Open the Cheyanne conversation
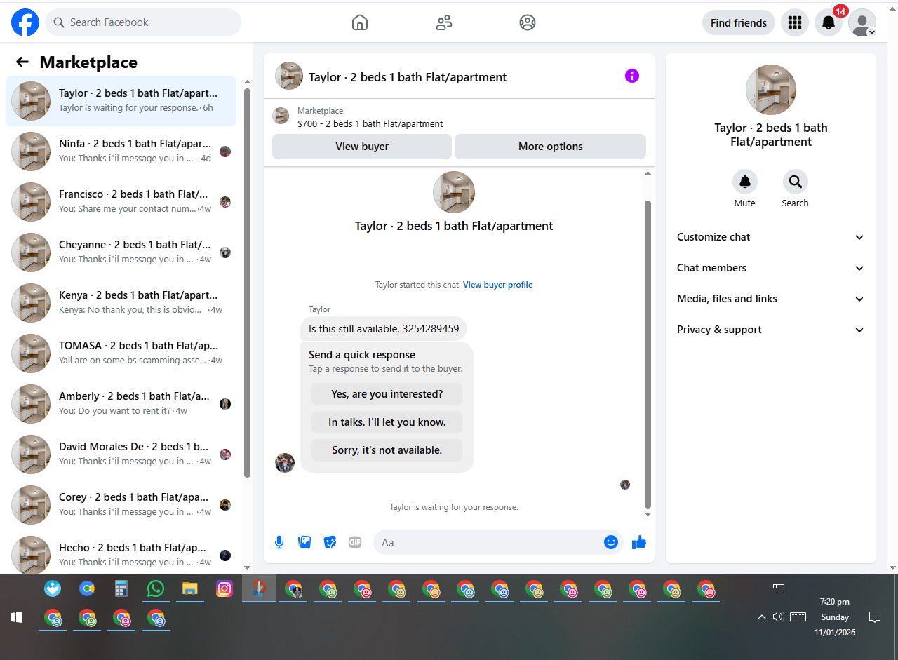The height and width of the screenshot is (660, 898). click(121, 252)
